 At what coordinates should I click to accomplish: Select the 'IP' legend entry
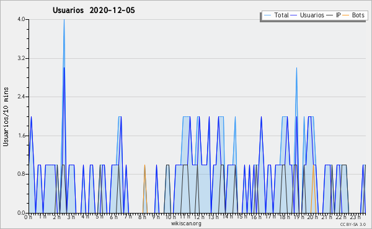coord(334,15)
